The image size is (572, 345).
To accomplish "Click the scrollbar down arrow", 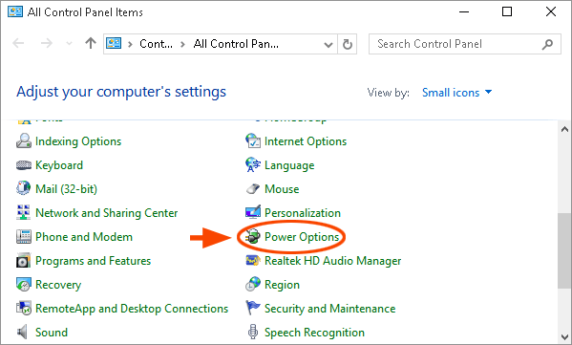I will pyautogui.click(x=564, y=336).
